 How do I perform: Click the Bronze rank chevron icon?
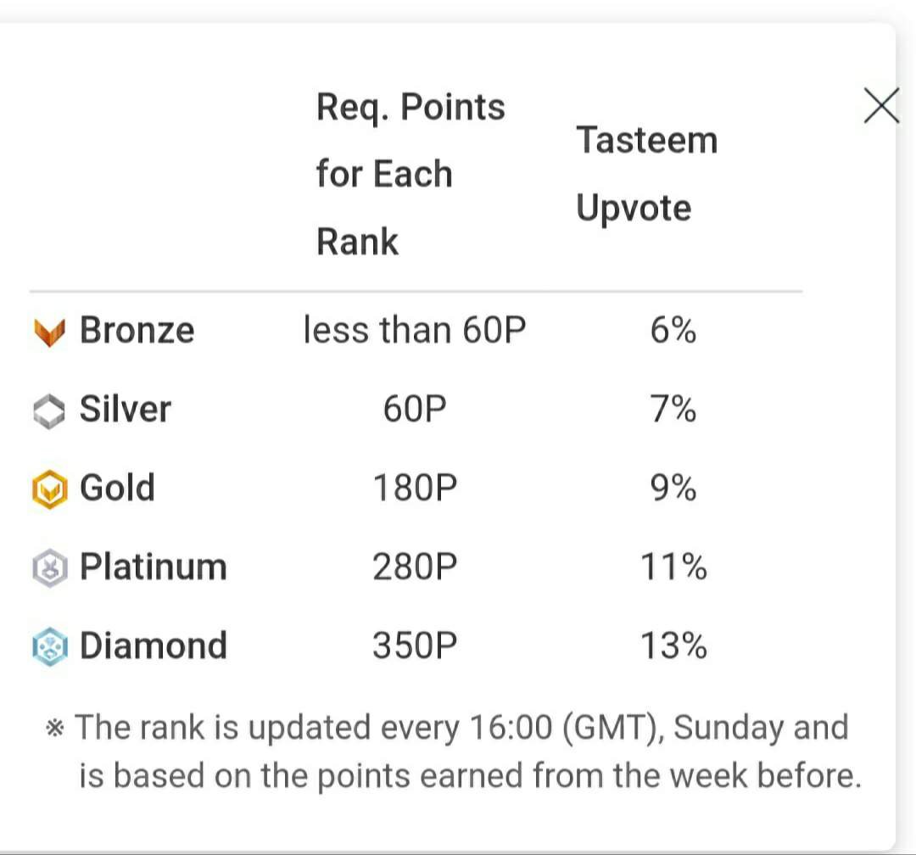click(50, 332)
